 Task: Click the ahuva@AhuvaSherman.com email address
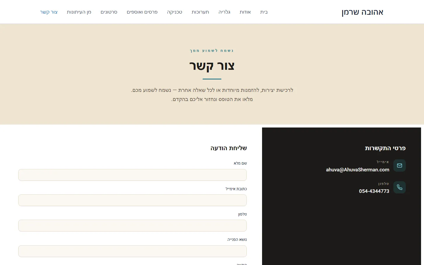[357, 170]
